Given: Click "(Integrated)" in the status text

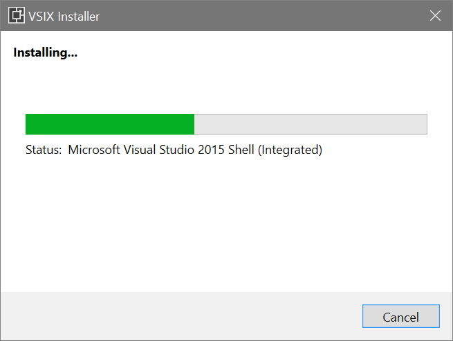Looking at the screenshot, I should coord(290,150).
